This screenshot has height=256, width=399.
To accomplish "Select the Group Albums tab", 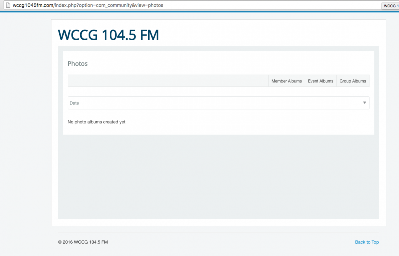I will click(x=353, y=81).
